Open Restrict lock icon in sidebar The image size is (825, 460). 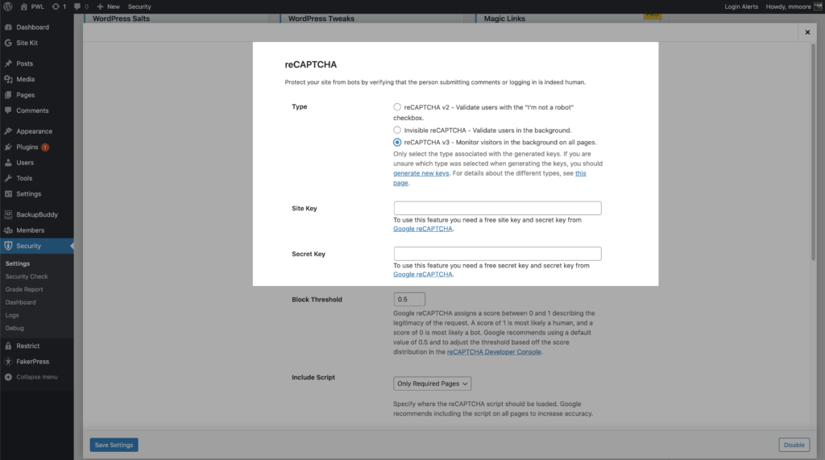pyautogui.click(x=8, y=346)
